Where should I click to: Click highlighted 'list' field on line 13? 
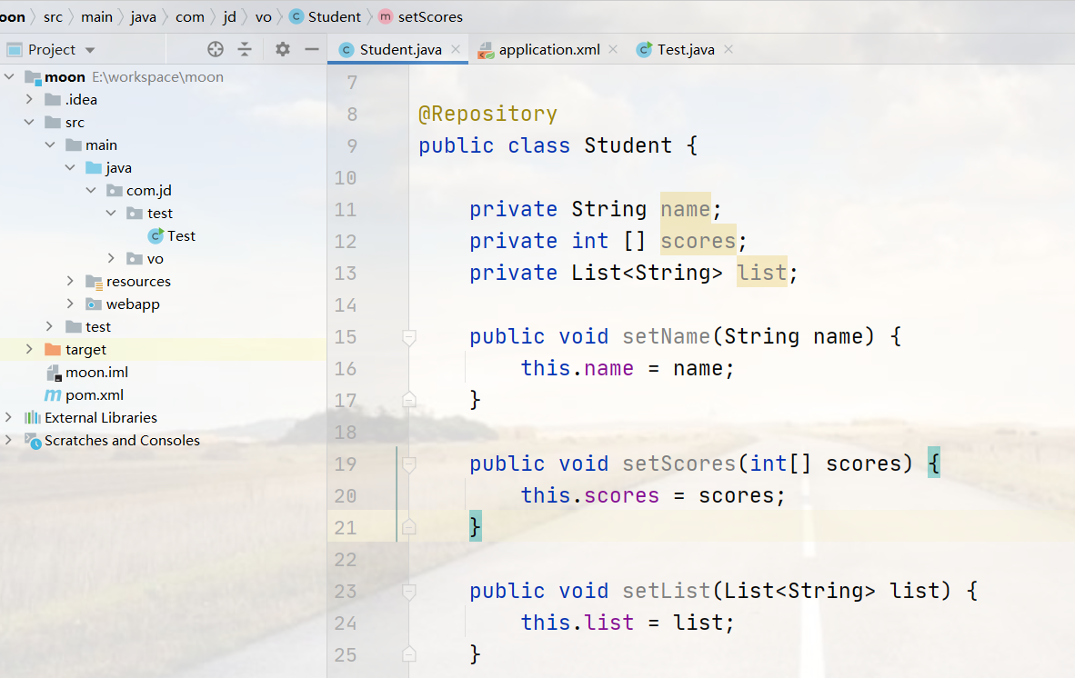tap(762, 273)
